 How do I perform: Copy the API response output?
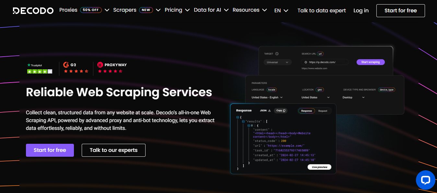280,110
